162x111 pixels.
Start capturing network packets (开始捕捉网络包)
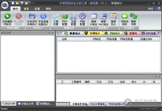7,19
